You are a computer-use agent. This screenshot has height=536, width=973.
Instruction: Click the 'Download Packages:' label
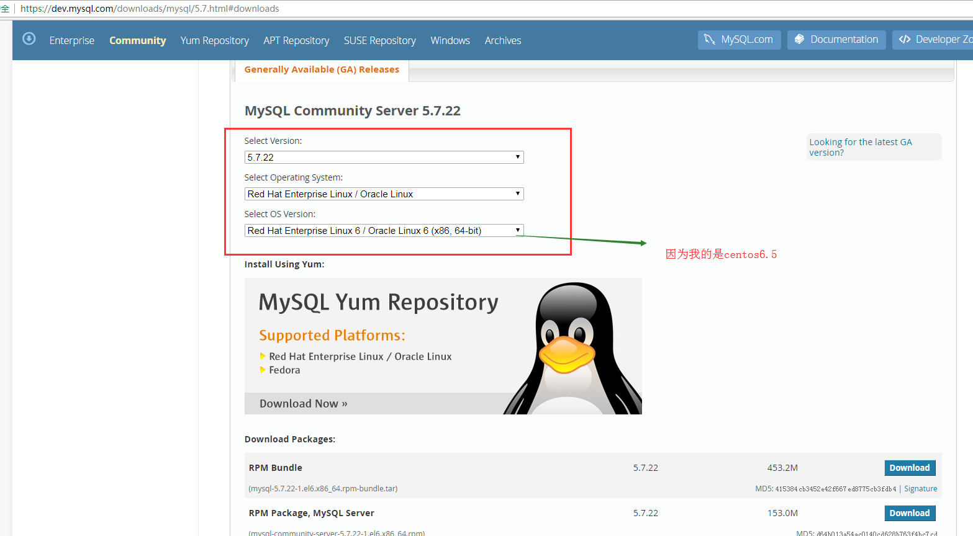click(x=290, y=439)
